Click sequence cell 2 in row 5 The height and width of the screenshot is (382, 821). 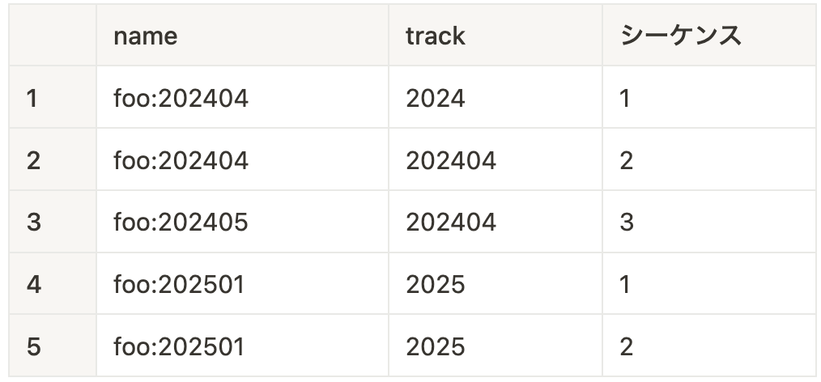pos(709,346)
